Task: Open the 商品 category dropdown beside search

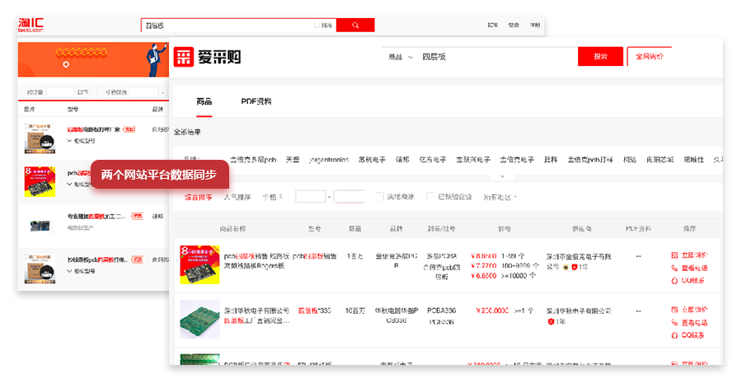Action: (x=399, y=57)
